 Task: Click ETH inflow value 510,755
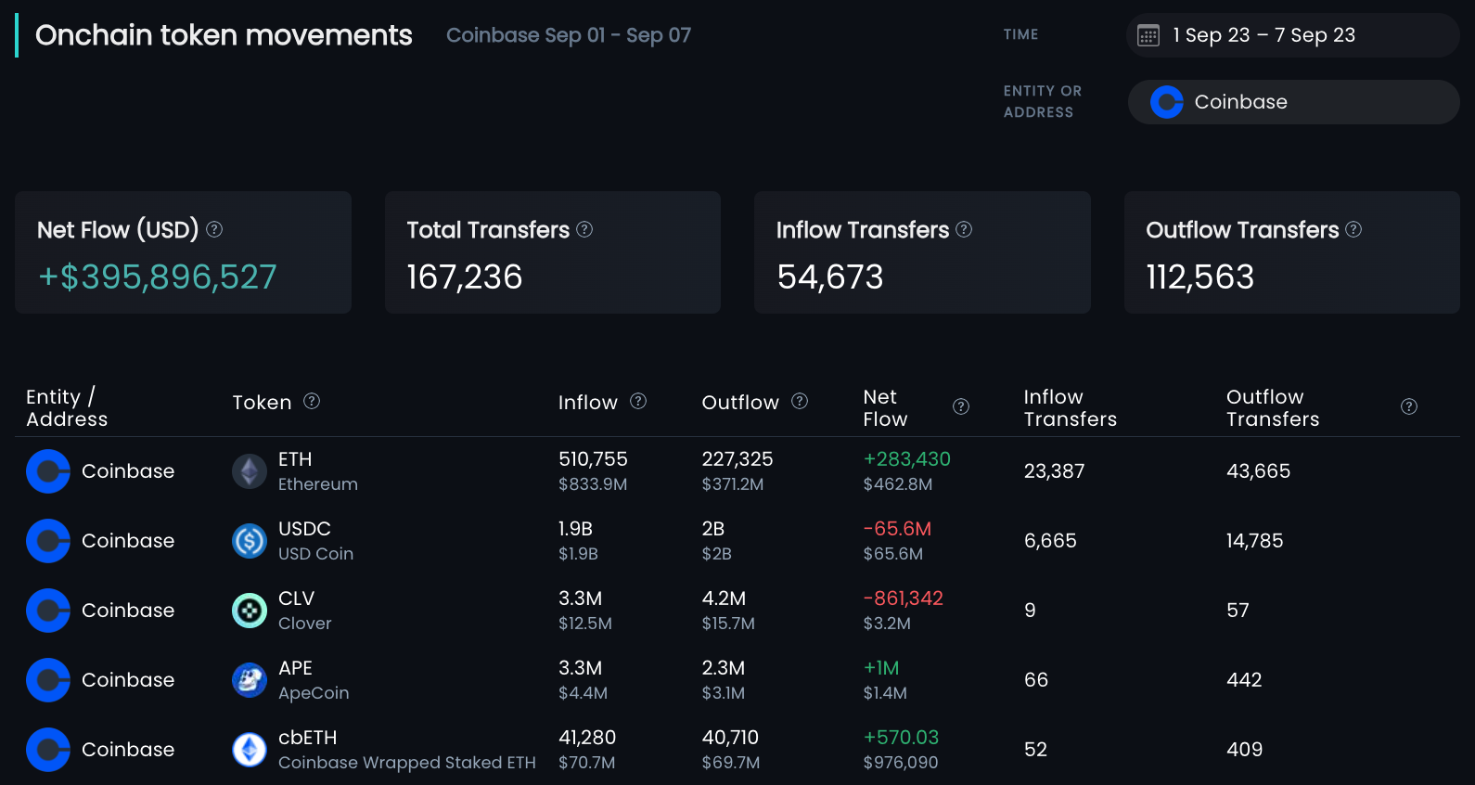[x=593, y=459]
